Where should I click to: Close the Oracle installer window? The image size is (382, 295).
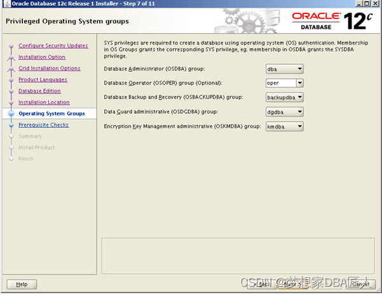376,4
